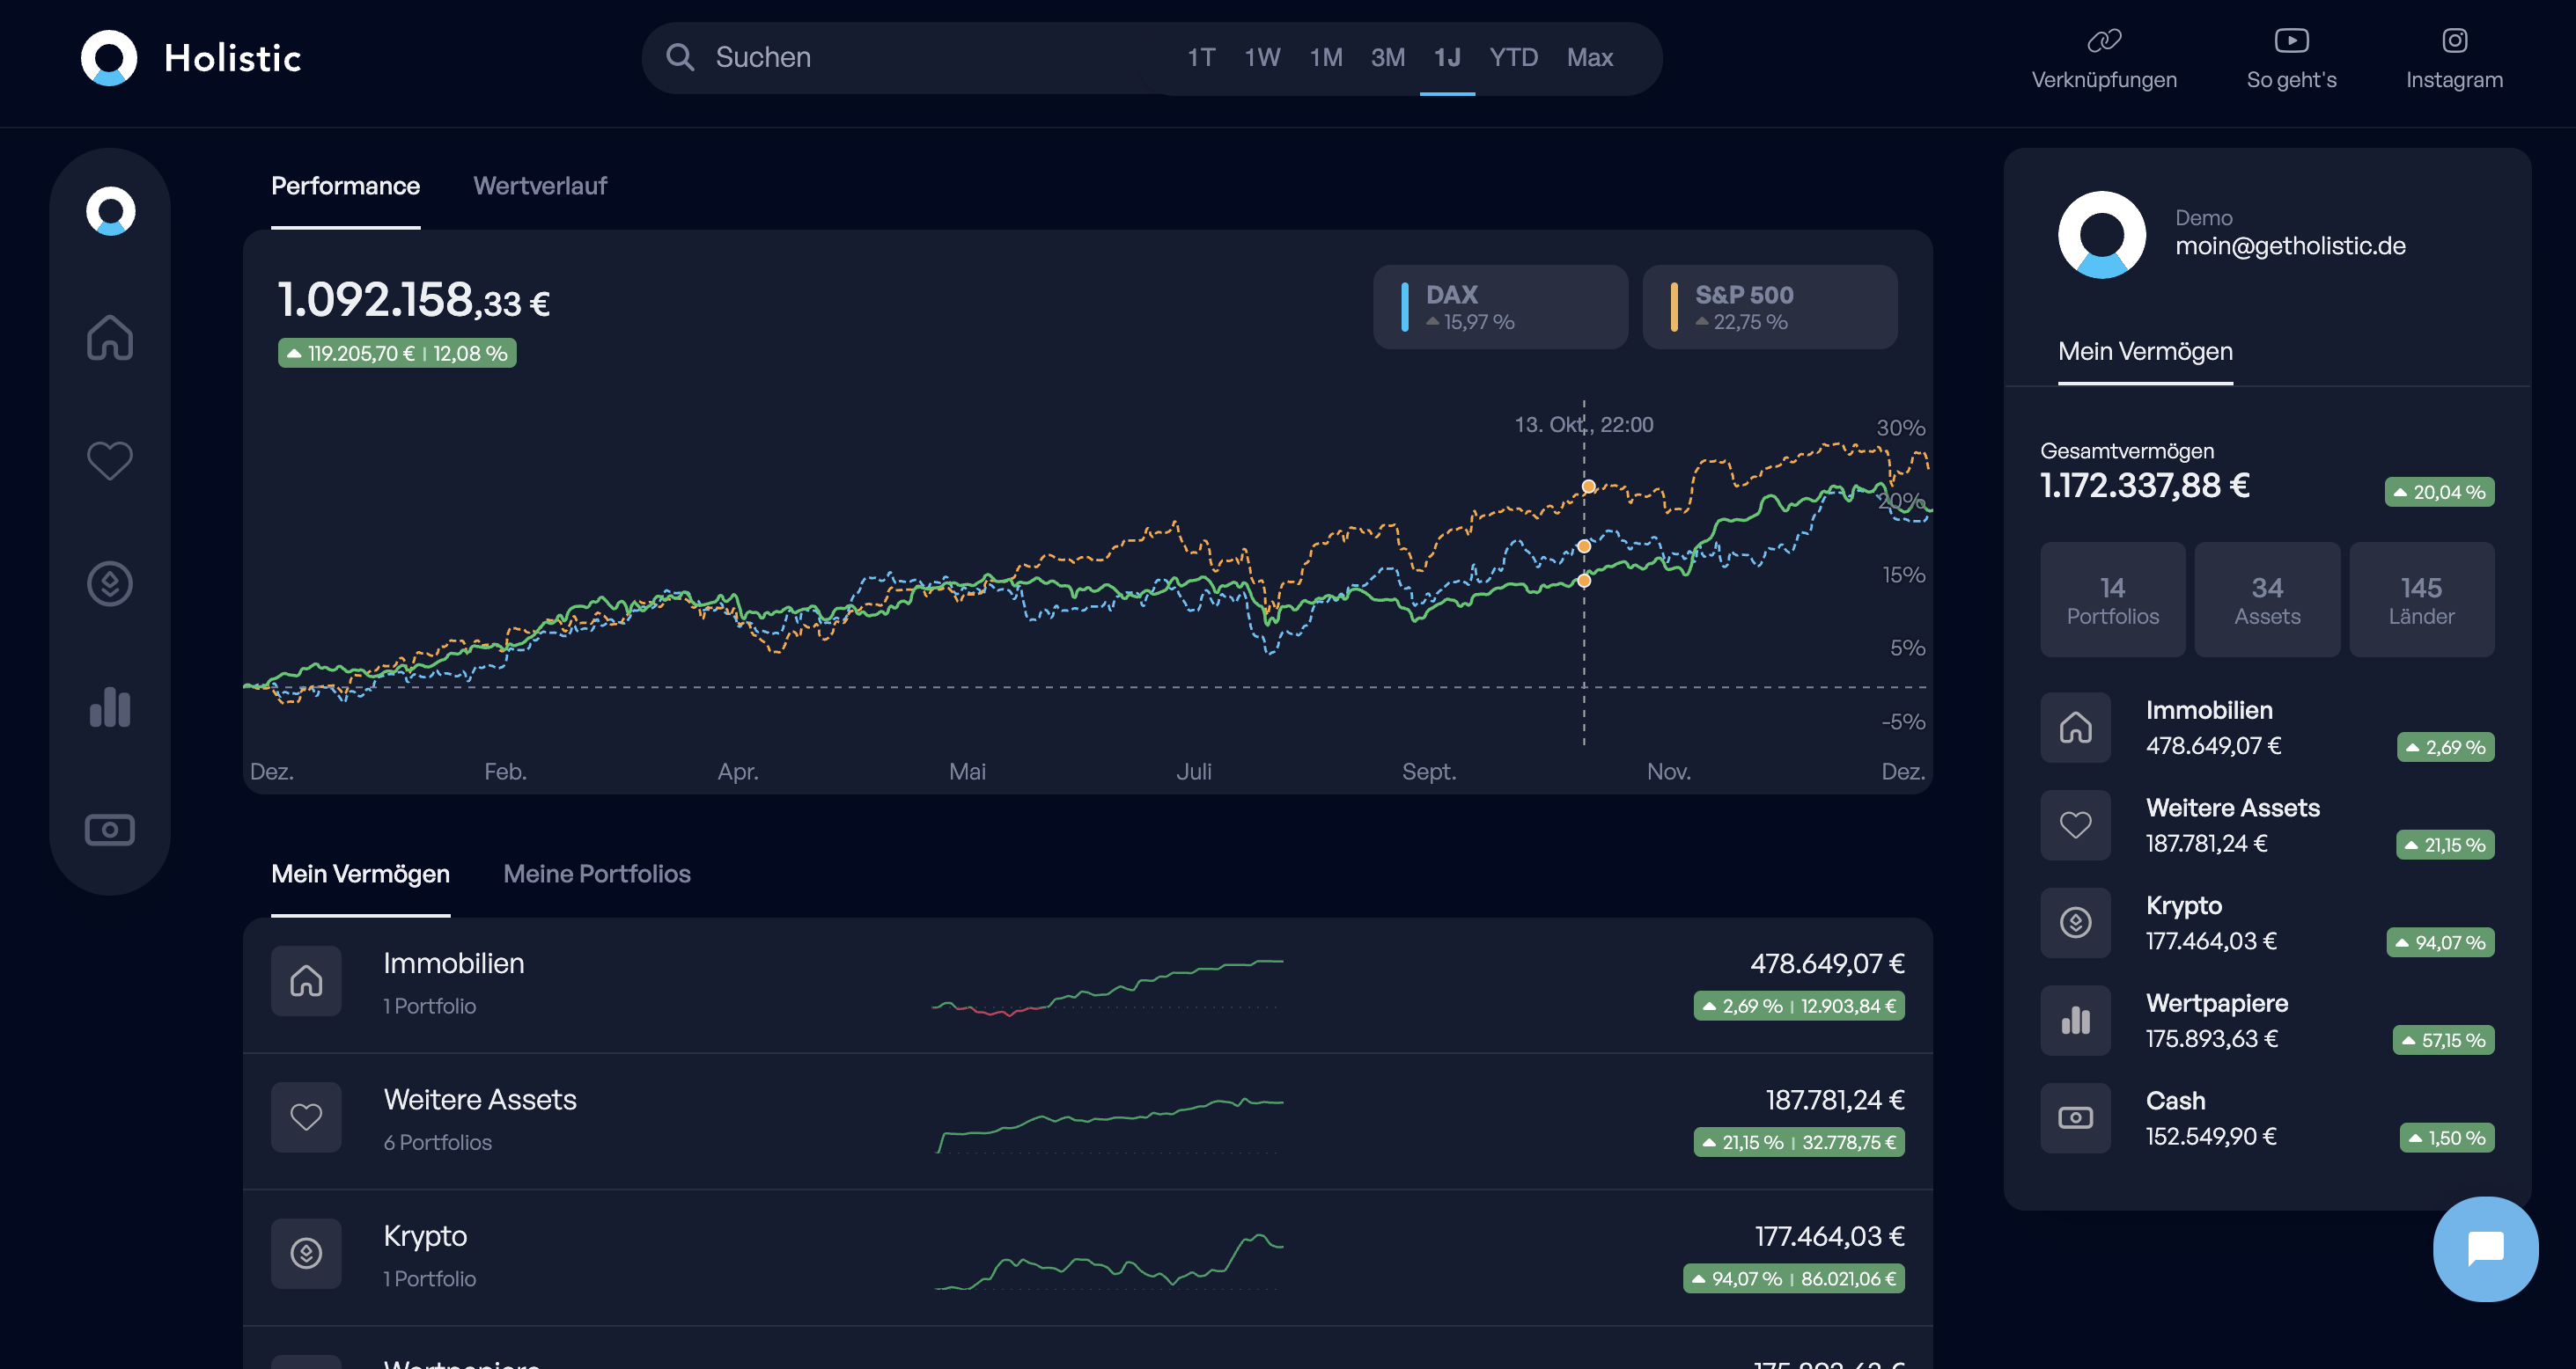Image resolution: width=2576 pixels, height=1369 pixels.
Task: Click Krypto coin icon in asset list
Action: click(x=306, y=1253)
